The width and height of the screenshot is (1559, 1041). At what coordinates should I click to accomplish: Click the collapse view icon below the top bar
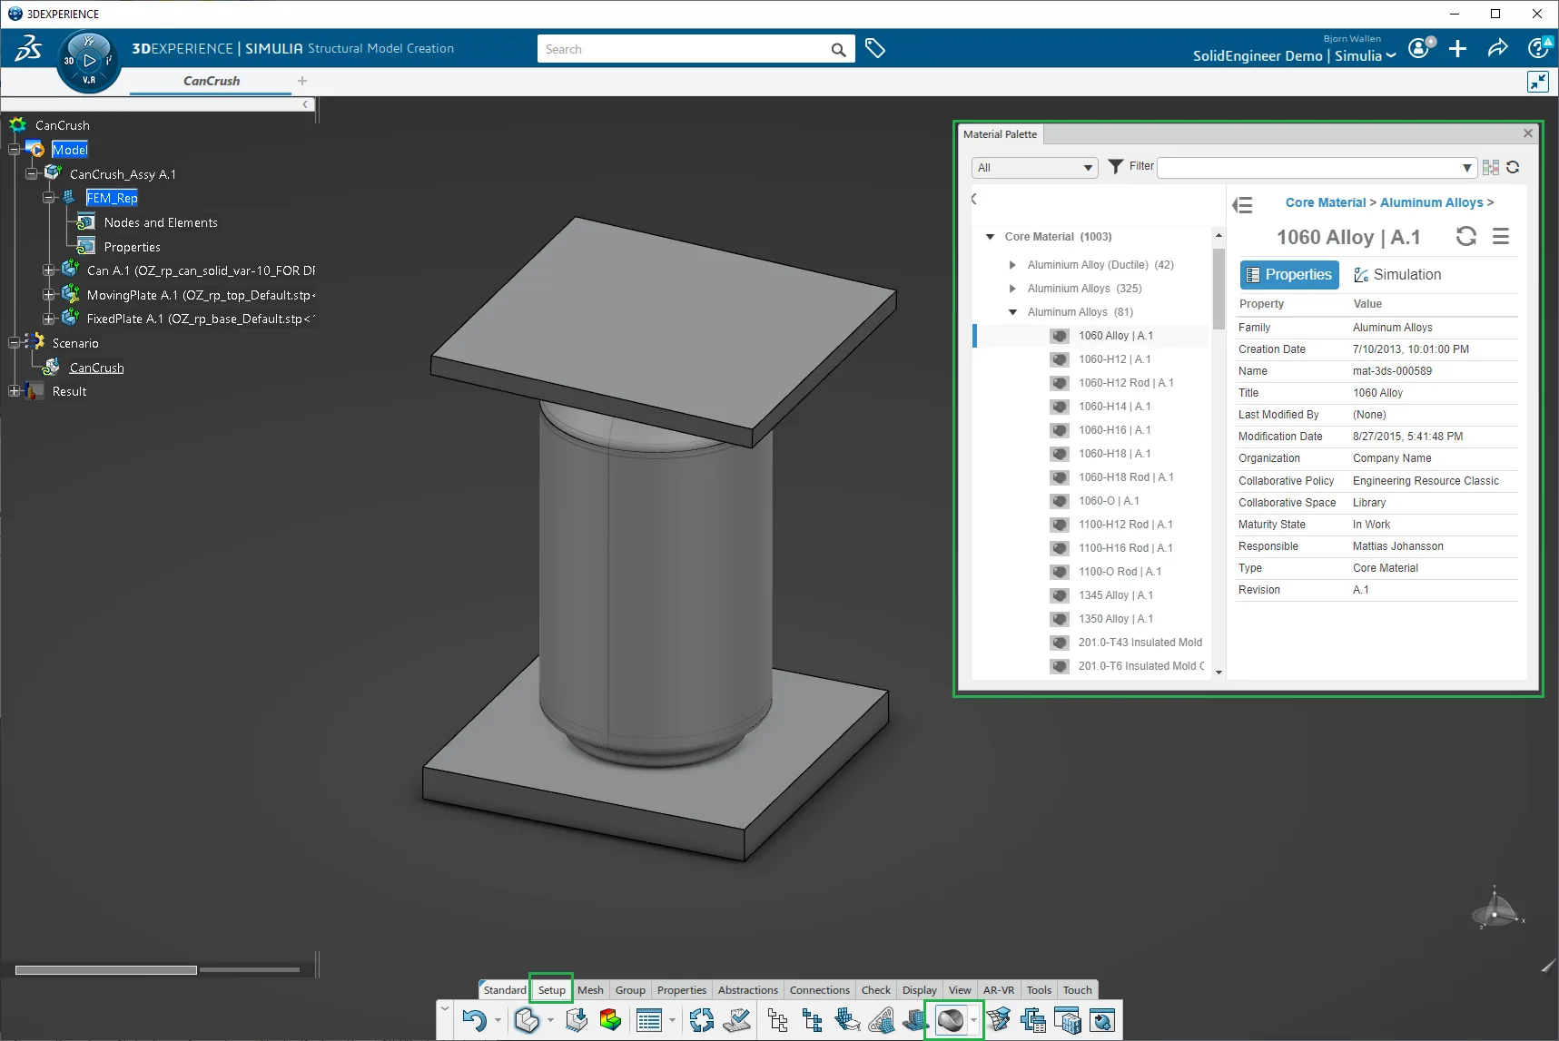click(1538, 82)
